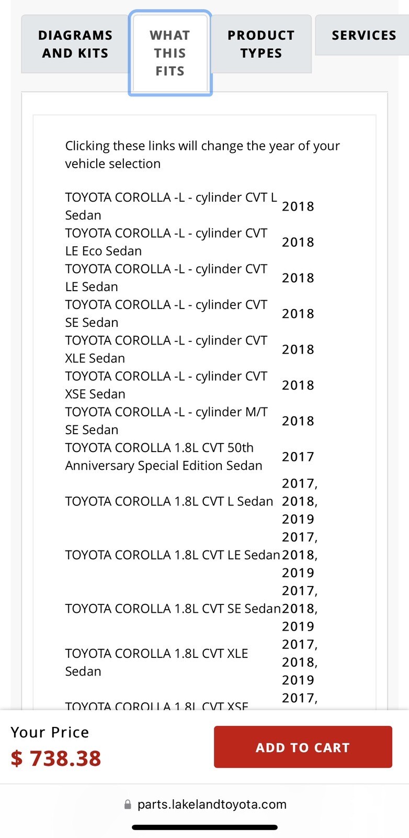Image resolution: width=409 pixels, height=838 pixels.
Task: Open the Corolla M/T SE Sedan link
Action: (x=166, y=420)
